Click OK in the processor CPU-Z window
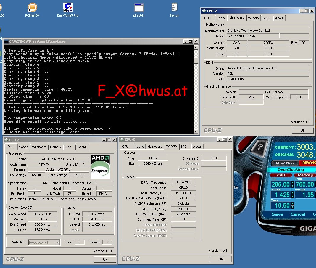 105,259
